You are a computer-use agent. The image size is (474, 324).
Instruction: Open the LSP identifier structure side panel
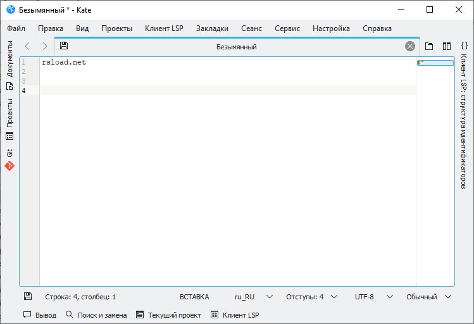[464, 121]
